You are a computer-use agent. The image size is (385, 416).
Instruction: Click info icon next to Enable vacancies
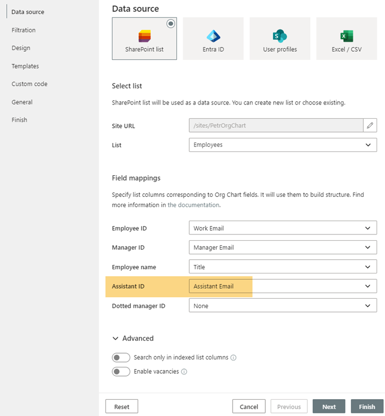coord(184,372)
